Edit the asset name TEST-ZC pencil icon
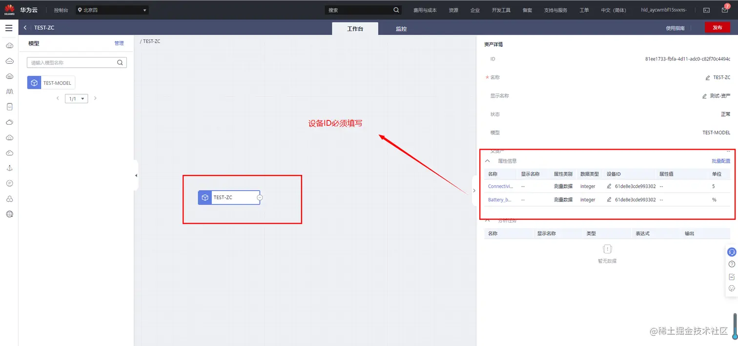Screen dimensions: 738x346 708,77
